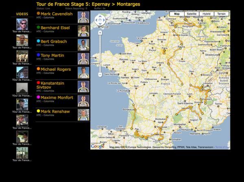Viewport: 244px width, 182px height.
Task: Open Tony Martin's portrait photo
Action: click(83, 59)
